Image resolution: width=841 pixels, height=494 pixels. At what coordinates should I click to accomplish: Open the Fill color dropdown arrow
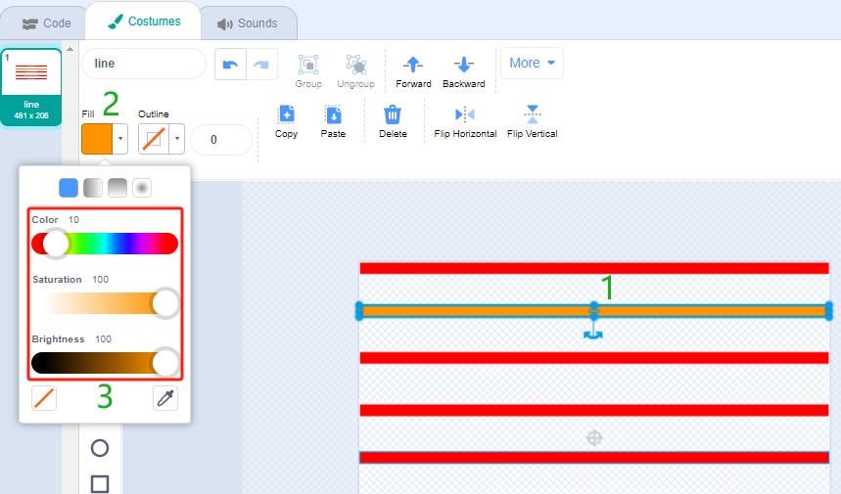click(120, 139)
